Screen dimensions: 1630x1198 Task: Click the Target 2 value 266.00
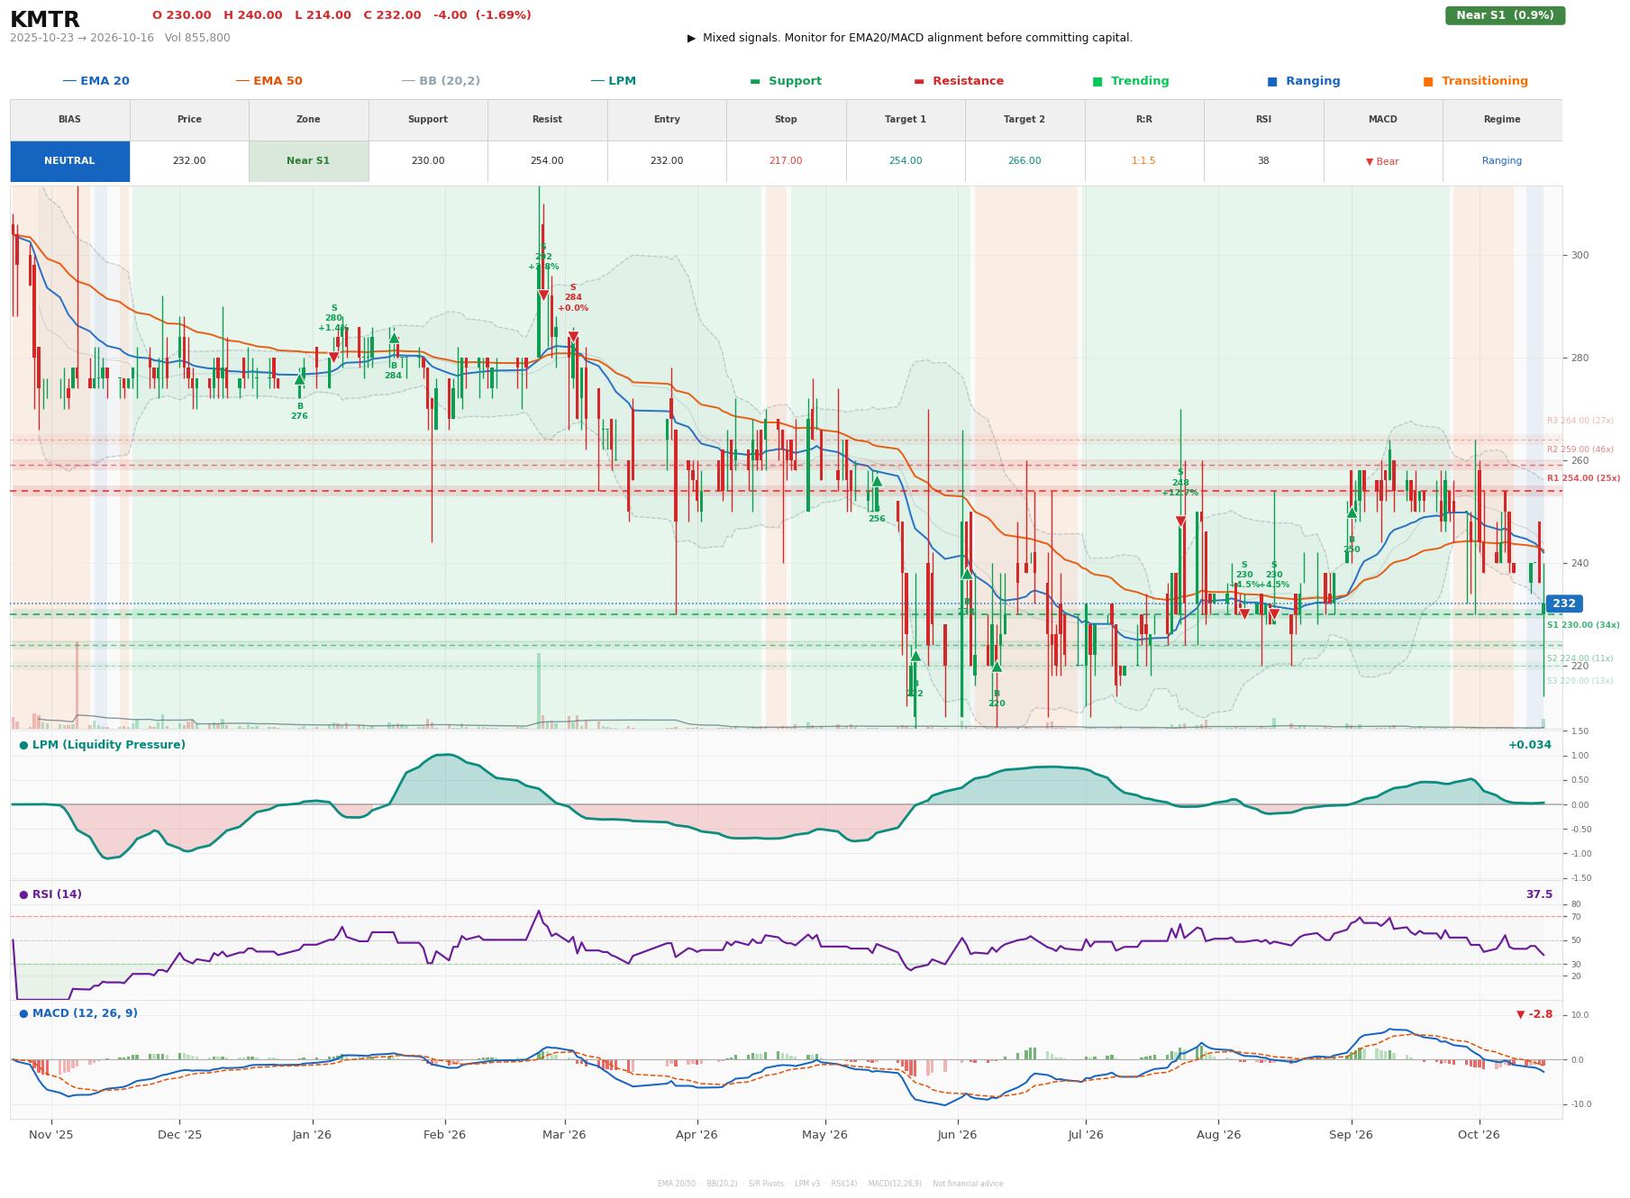coord(1024,161)
